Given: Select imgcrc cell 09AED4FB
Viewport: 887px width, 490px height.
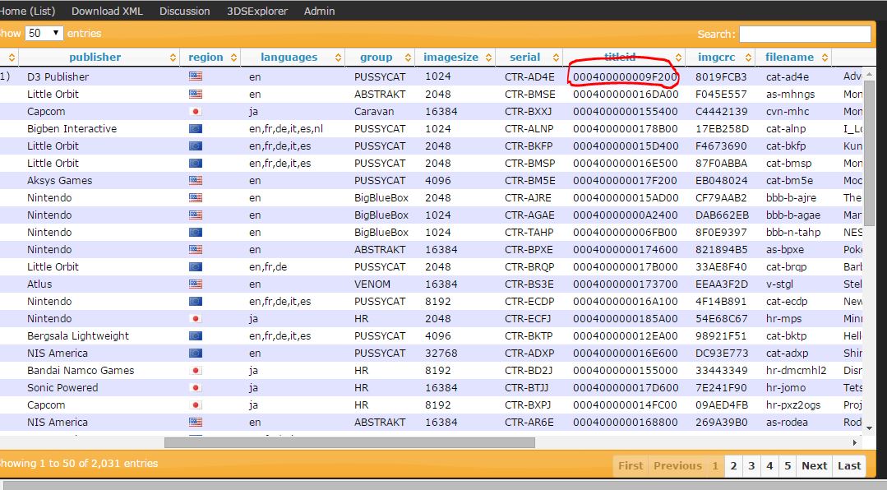Looking at the screenshot, I should pos(721,405).
